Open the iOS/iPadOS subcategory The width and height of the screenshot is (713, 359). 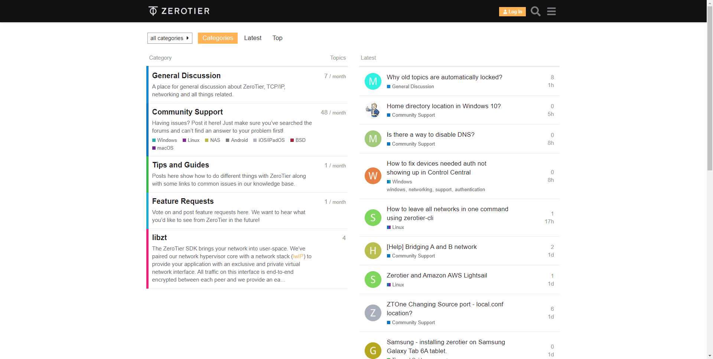coord(269,140)
